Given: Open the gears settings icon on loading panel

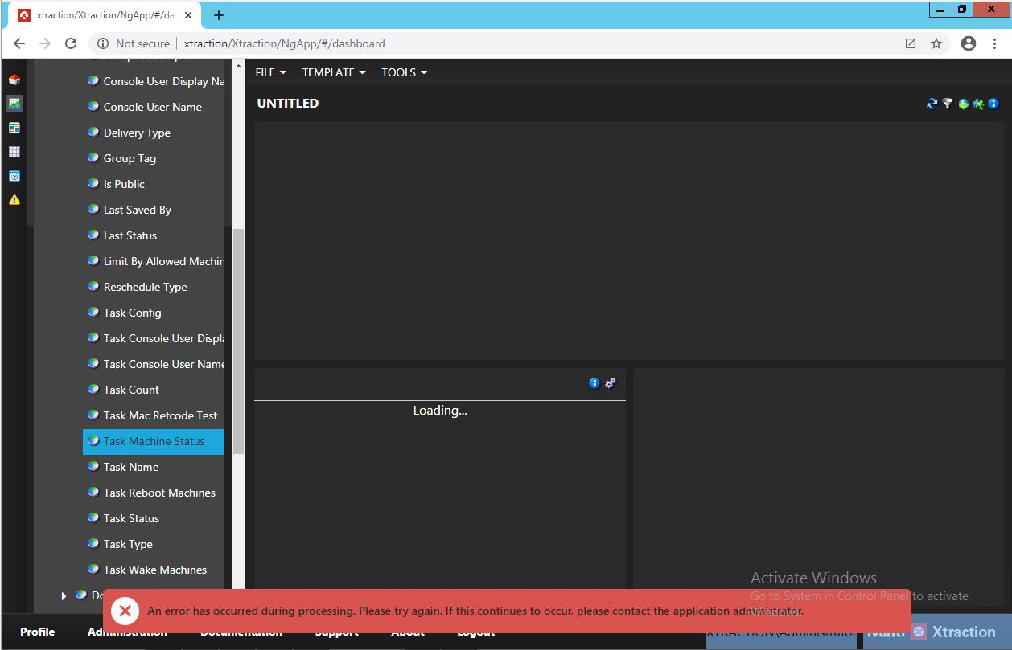Looking at the screenshot, I should click(x=610, y=383).
